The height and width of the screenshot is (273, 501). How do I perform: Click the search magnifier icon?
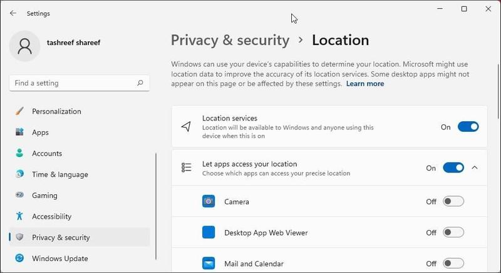pyautogui.click(x=140, y=83)
